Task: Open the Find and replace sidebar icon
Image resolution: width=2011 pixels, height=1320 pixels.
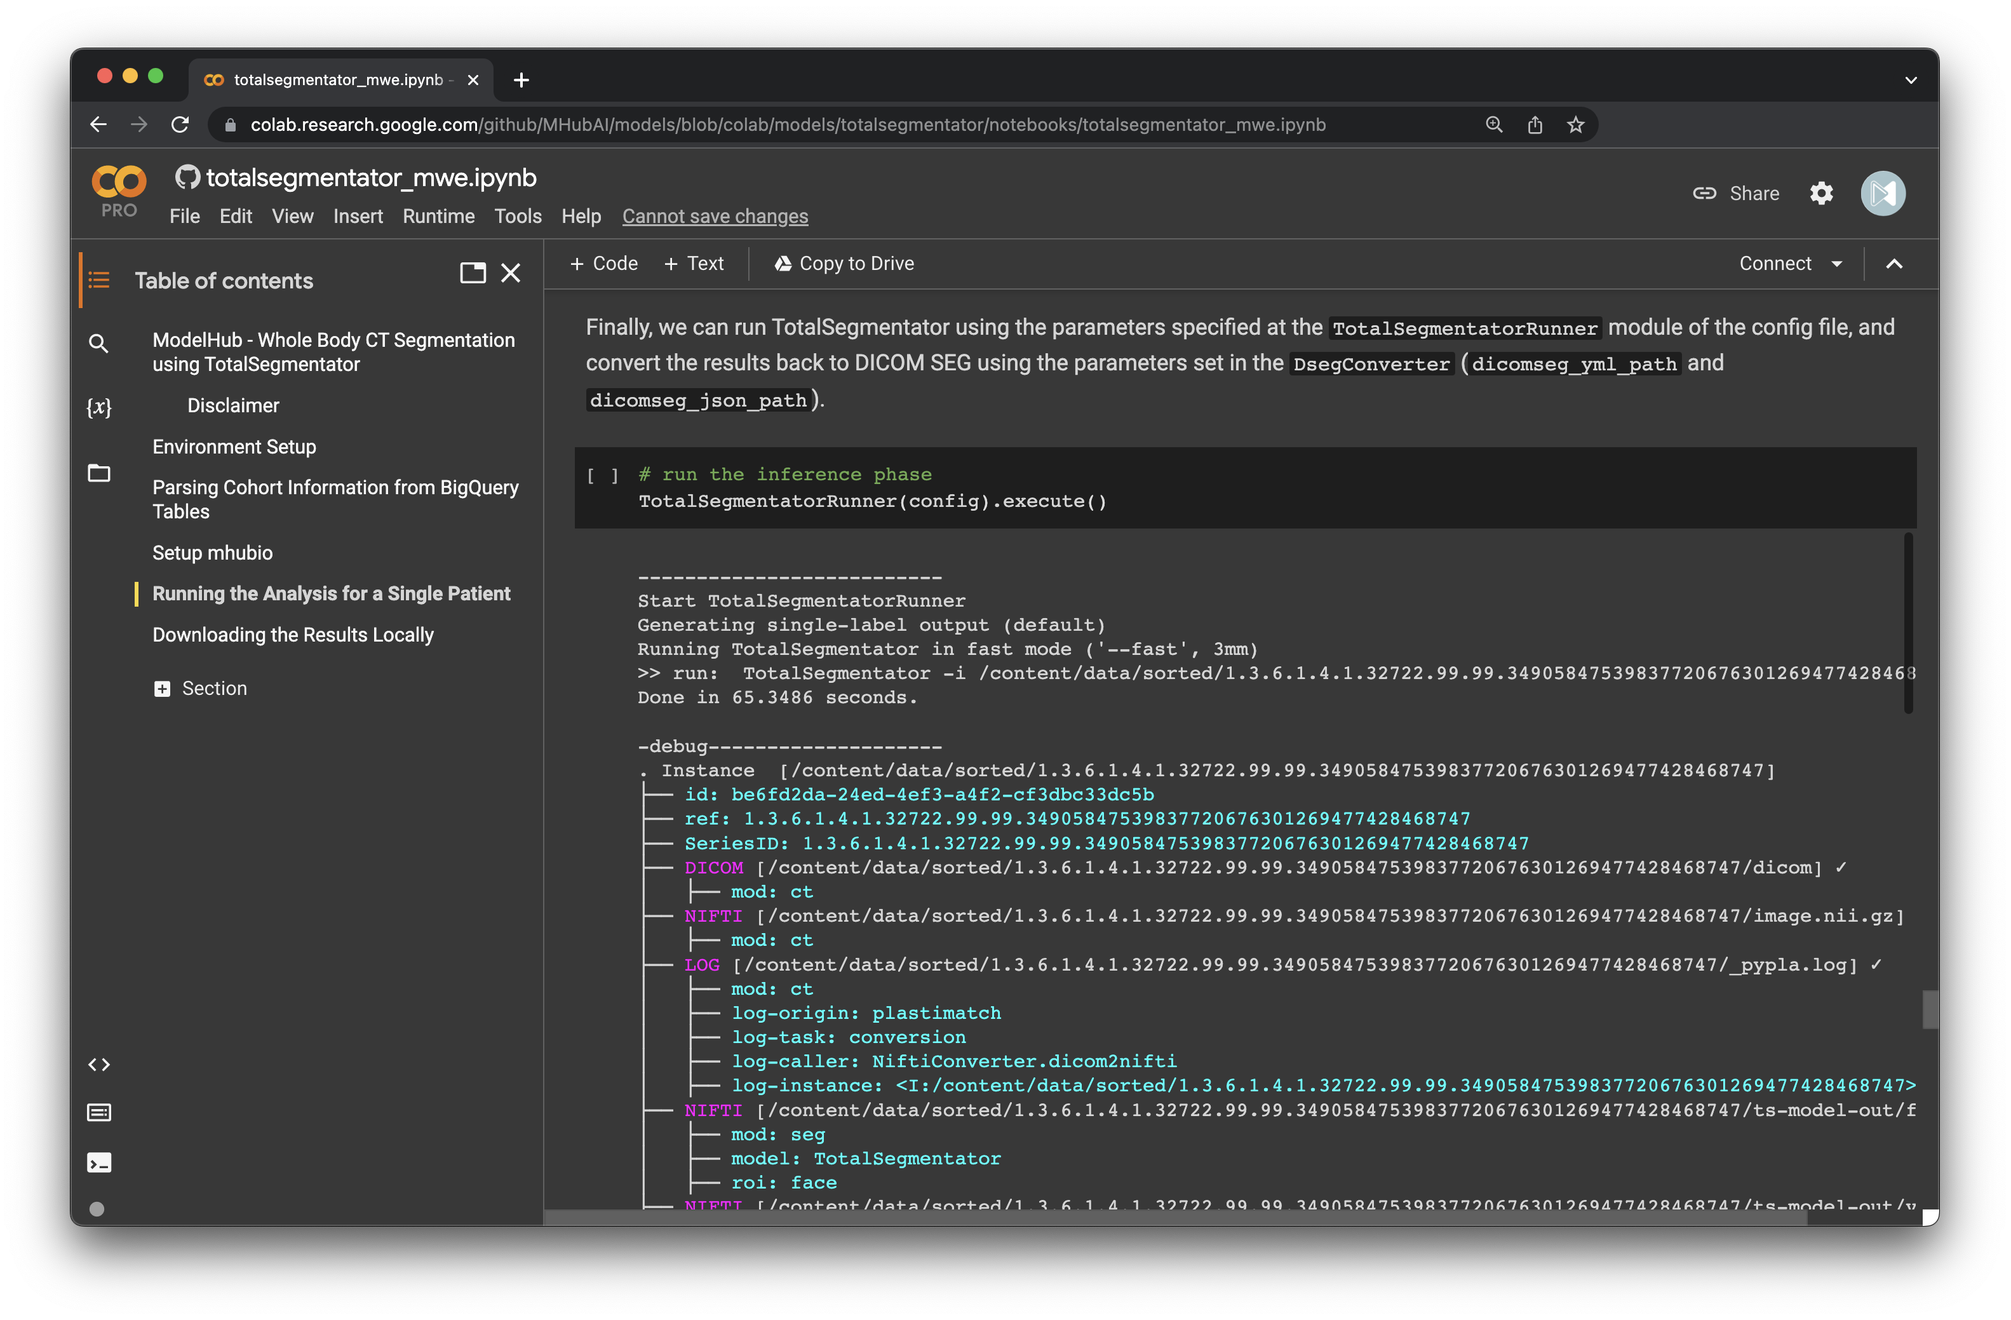Action: 99,344
